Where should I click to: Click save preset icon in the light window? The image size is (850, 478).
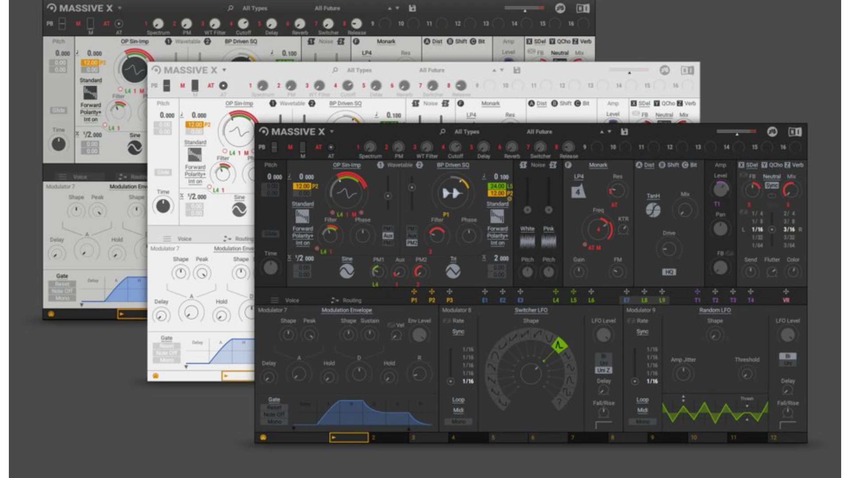coord(516,70)
